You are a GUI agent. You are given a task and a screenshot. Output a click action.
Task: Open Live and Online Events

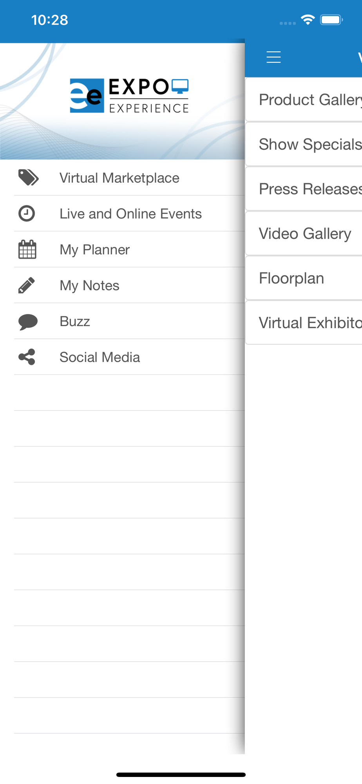[129, 214]
